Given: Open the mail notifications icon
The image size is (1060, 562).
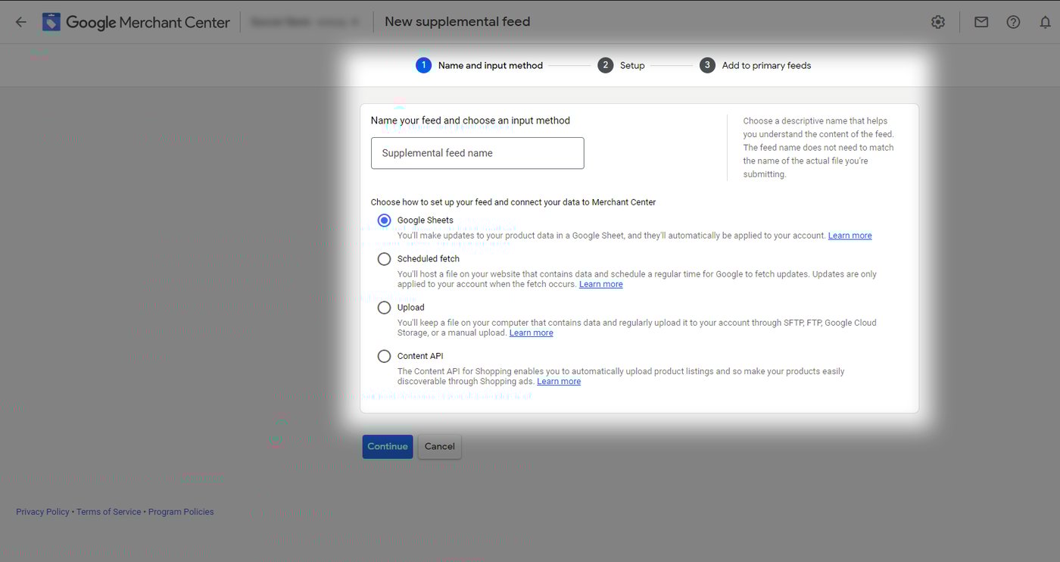Looking at the screenshot, I should point(981,22).
